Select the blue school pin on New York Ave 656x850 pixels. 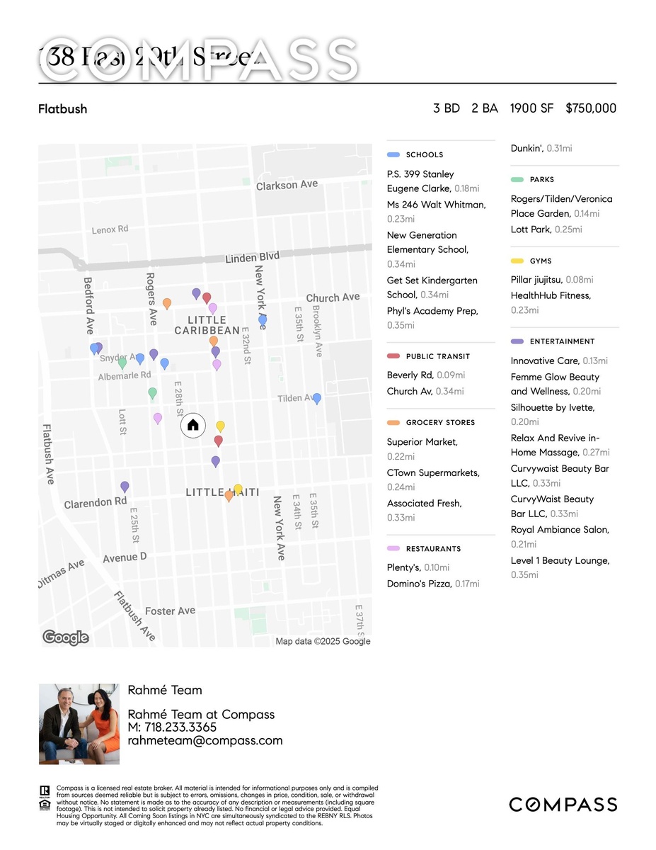pyautogui.click(x=263, y=321)
